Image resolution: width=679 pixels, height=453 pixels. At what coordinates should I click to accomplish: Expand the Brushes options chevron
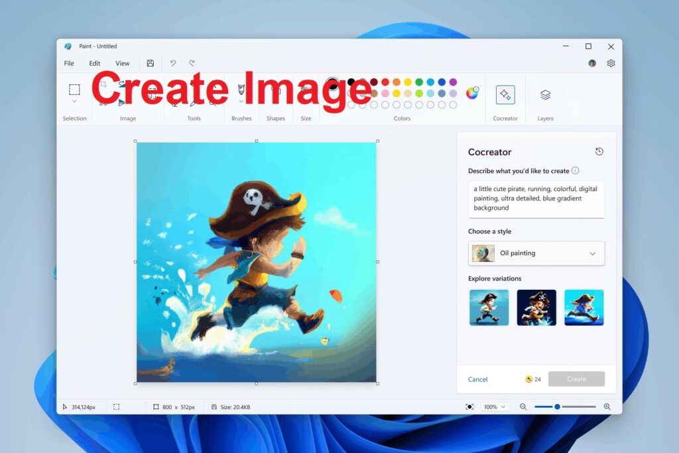pyautogui.click(x=241, y=101)
